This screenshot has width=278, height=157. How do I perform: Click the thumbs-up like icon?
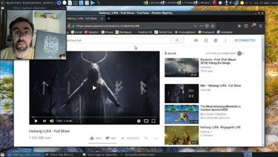pyautogui.click(x=92, y=138)
